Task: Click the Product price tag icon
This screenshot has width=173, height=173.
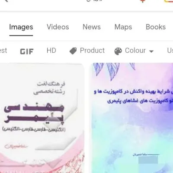Action: 73,51
